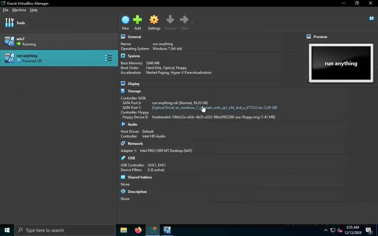This screenshot has width=378, height=236.
Task: Click the notification icon at top right
Action: (x=372, y=19)
